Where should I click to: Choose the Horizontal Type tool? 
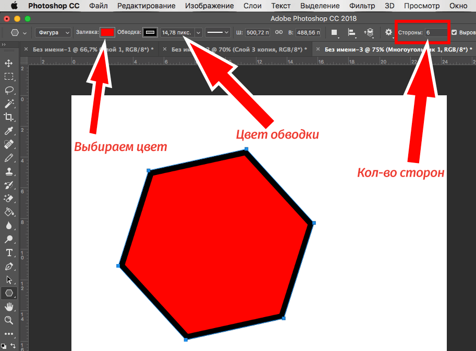pos(9,253)
